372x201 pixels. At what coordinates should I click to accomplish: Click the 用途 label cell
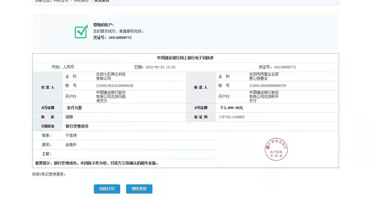48,117
